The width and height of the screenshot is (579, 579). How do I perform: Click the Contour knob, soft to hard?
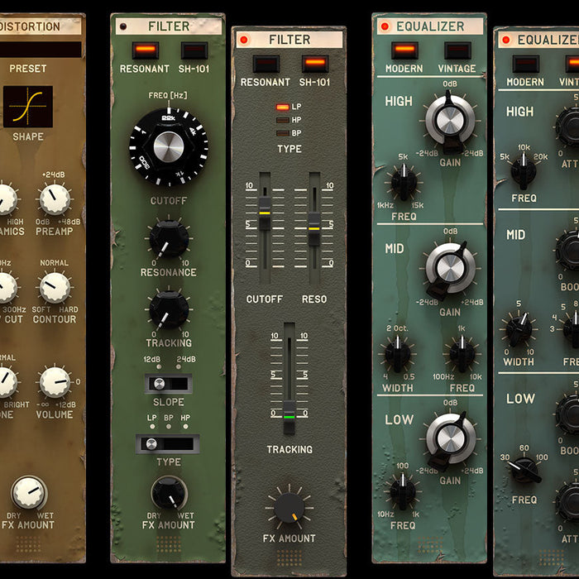click(55, 288)
